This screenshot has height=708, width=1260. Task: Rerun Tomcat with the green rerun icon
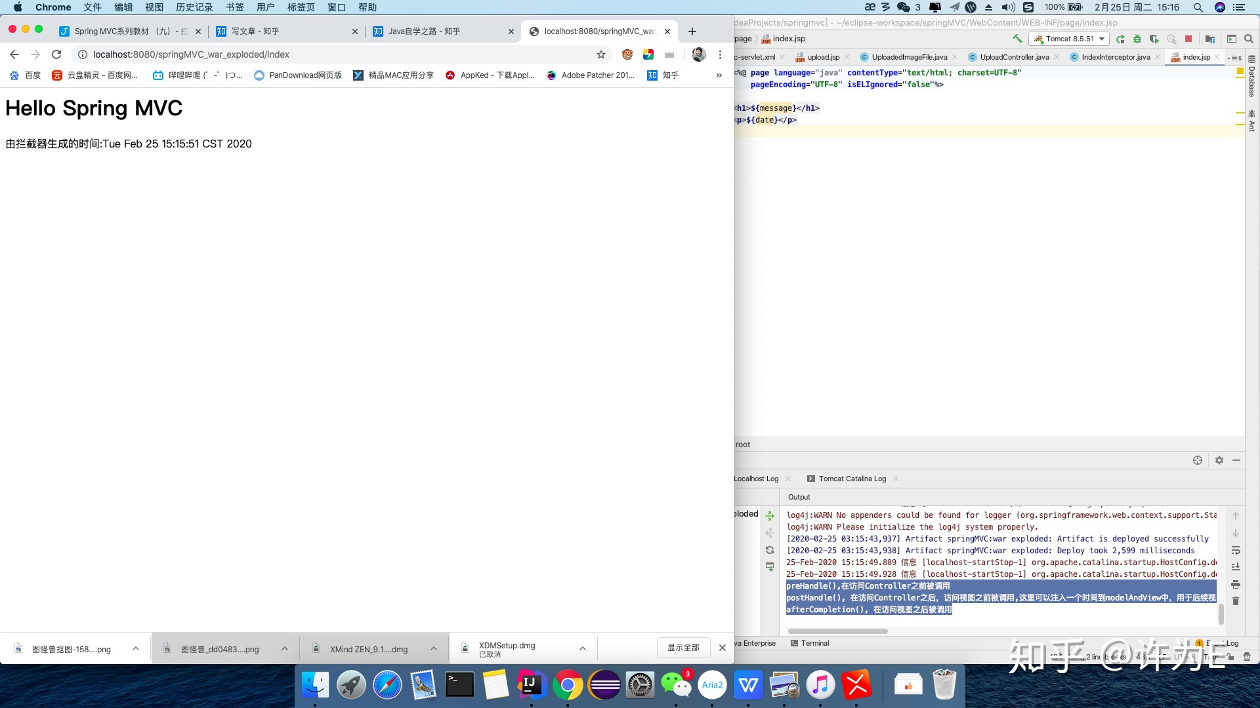click(1120, 39)
